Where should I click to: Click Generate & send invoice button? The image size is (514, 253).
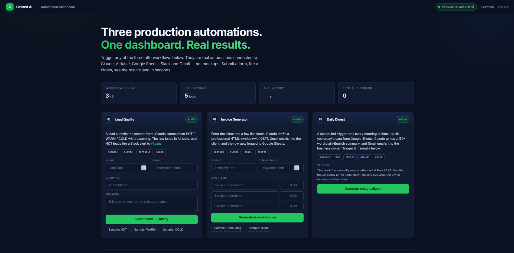click(x=257, y=218)
